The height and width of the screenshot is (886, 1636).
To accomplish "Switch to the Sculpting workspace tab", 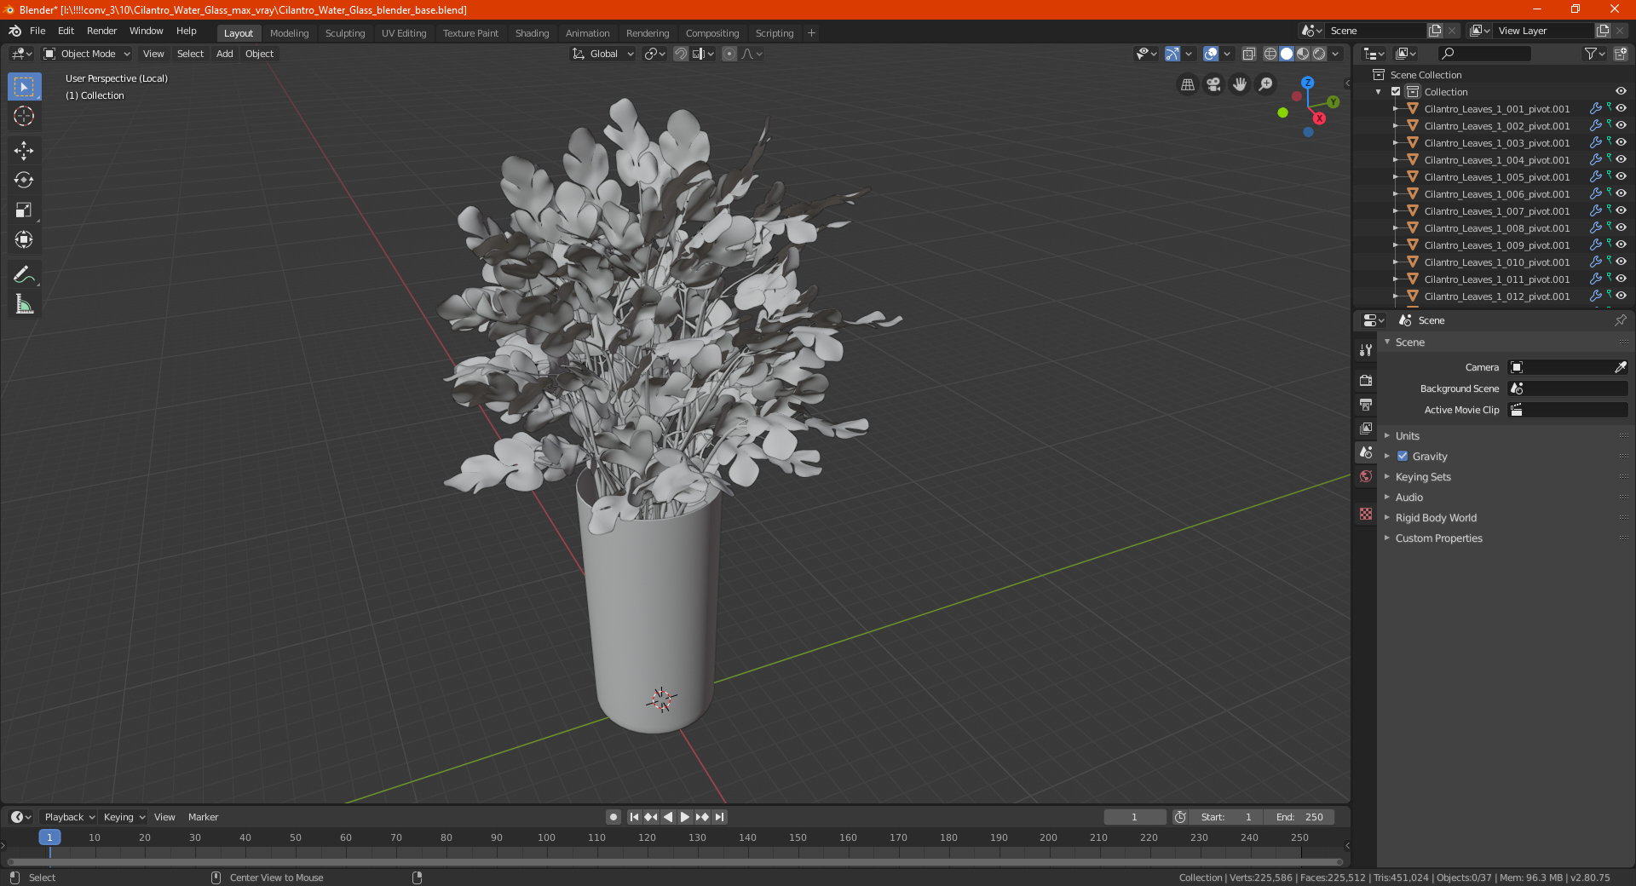I will click(345, 33).
